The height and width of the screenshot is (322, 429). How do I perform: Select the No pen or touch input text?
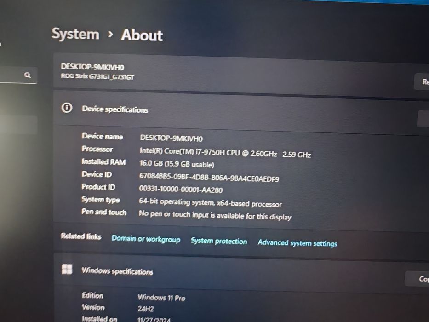(215, 215)
